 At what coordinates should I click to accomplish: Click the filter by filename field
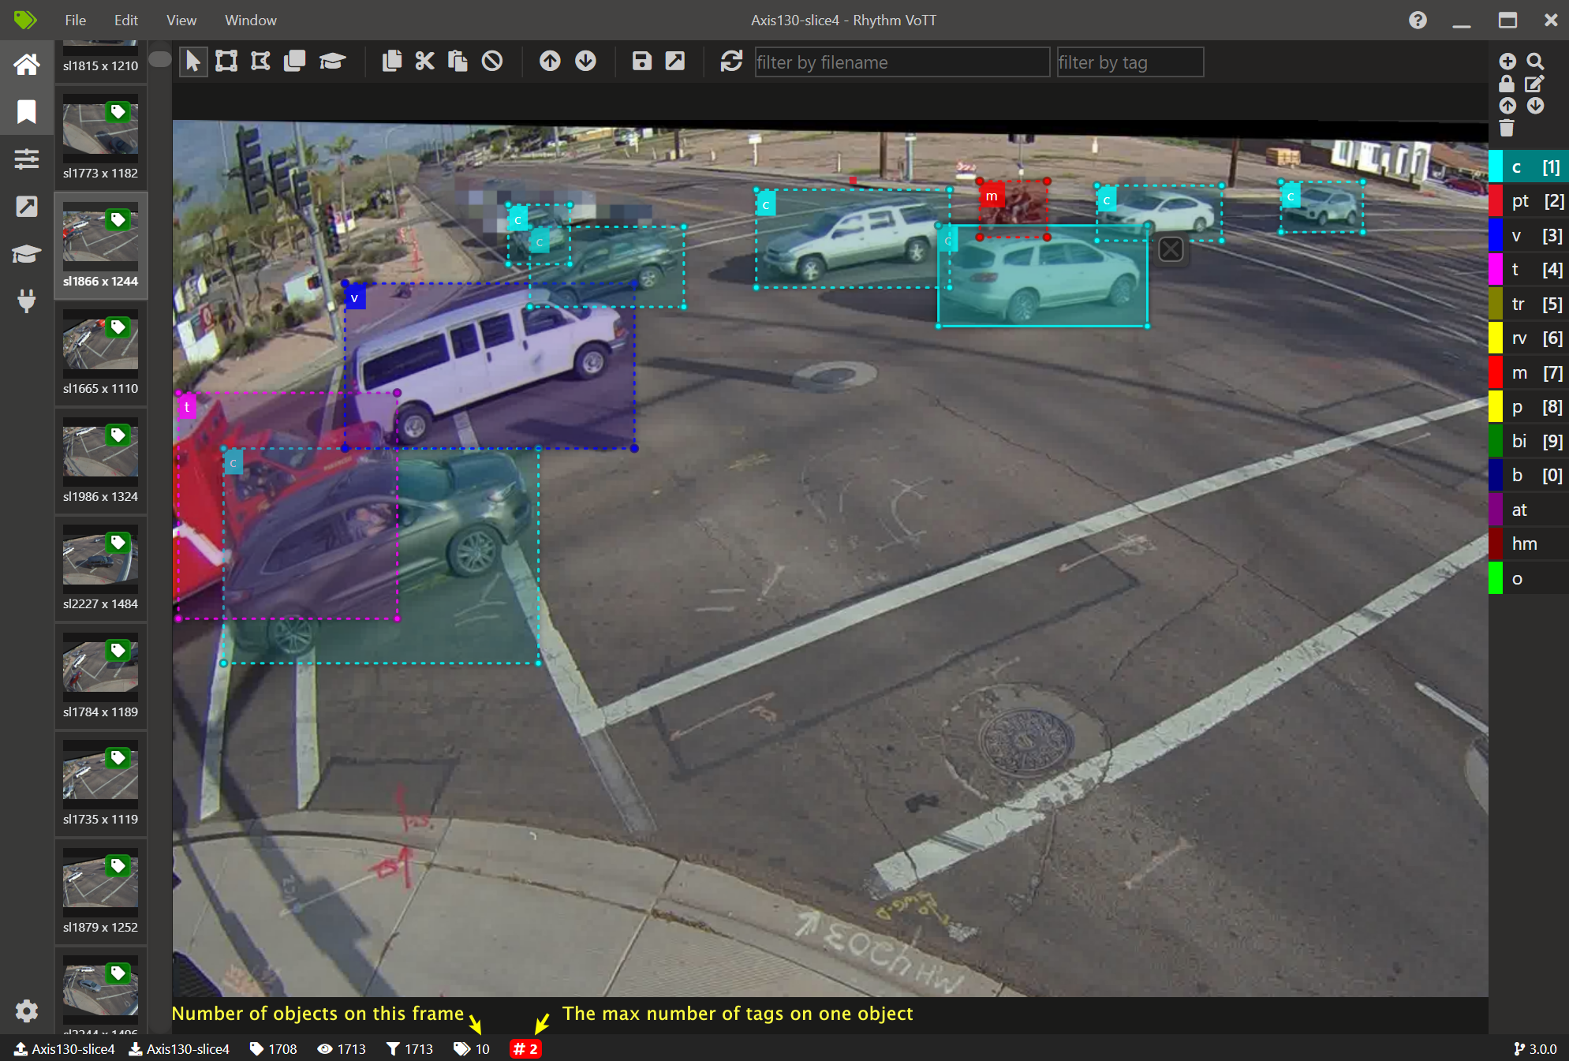[x=902, y=62]
